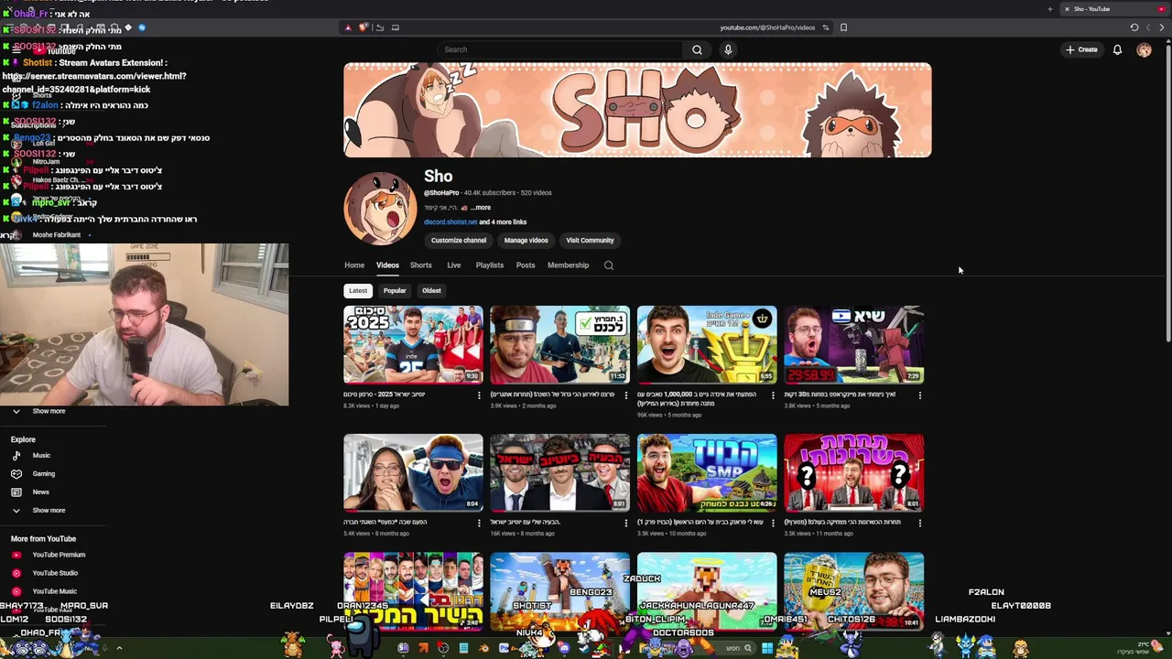Select the Oldest filter chip

(x=431, y=290)
